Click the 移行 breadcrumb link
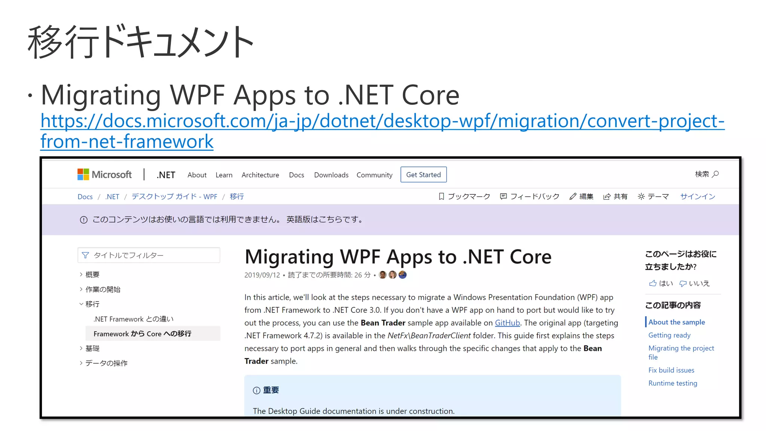This screenshot has width=766, height=431. (x=237, y=196)
